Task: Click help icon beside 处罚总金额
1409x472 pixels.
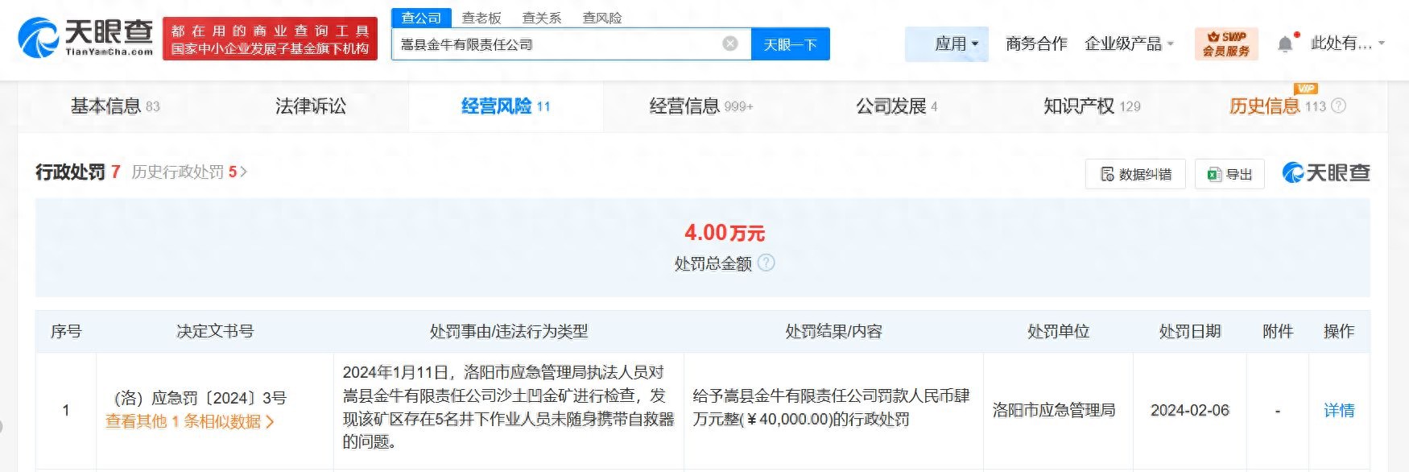Action: point(766,263)
